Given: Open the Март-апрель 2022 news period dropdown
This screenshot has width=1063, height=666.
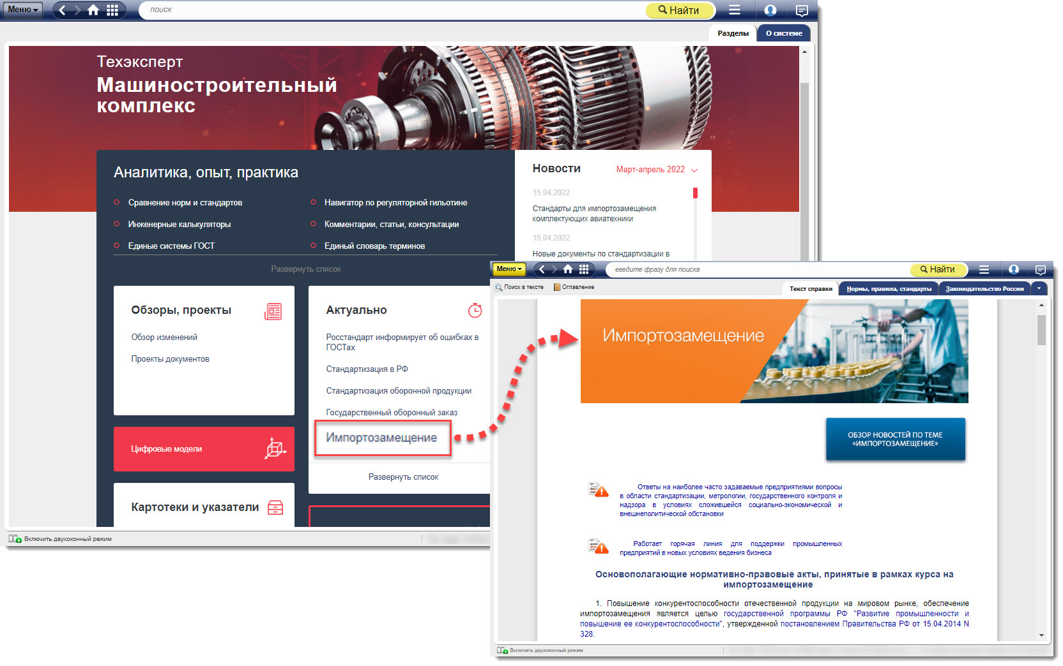Looking at the screenshot, I should pos(657,170).
